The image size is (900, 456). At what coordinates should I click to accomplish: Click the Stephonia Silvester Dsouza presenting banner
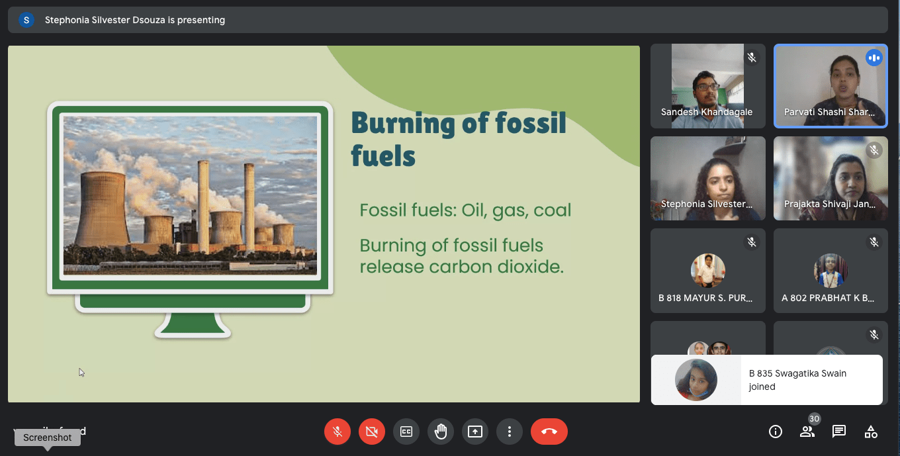click(134, 20)
